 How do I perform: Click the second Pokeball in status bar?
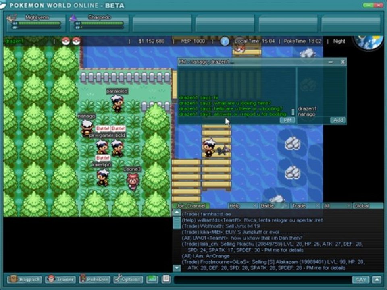point(76,41)
